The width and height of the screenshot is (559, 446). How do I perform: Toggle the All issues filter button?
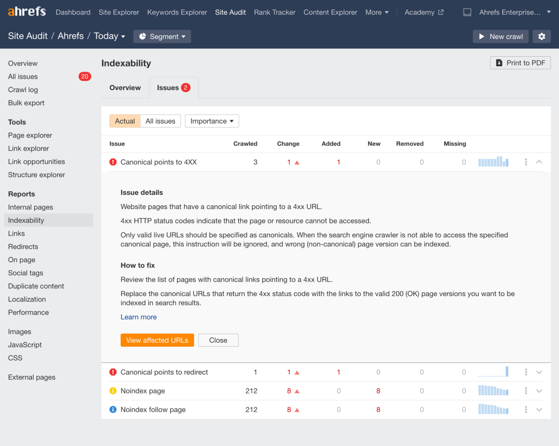[160, 121]
